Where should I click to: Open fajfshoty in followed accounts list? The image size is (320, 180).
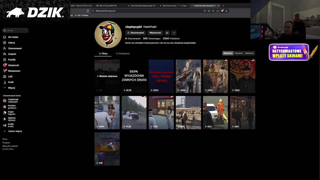click(x=9, y=119)
